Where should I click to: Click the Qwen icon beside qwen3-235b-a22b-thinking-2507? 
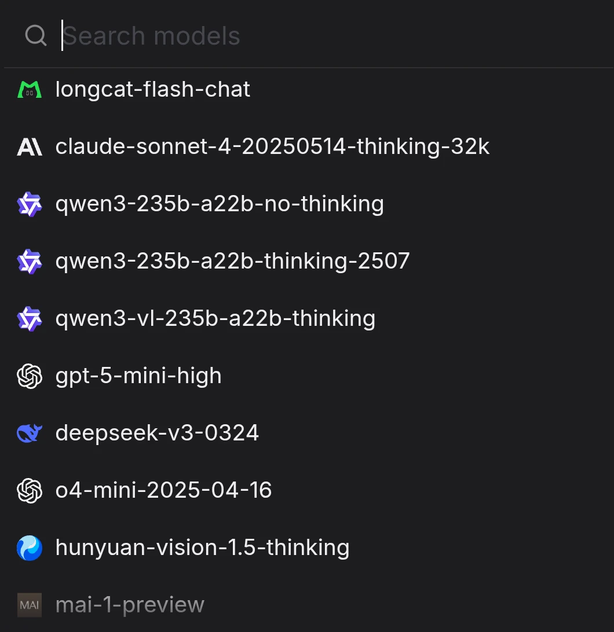[30, 262]
